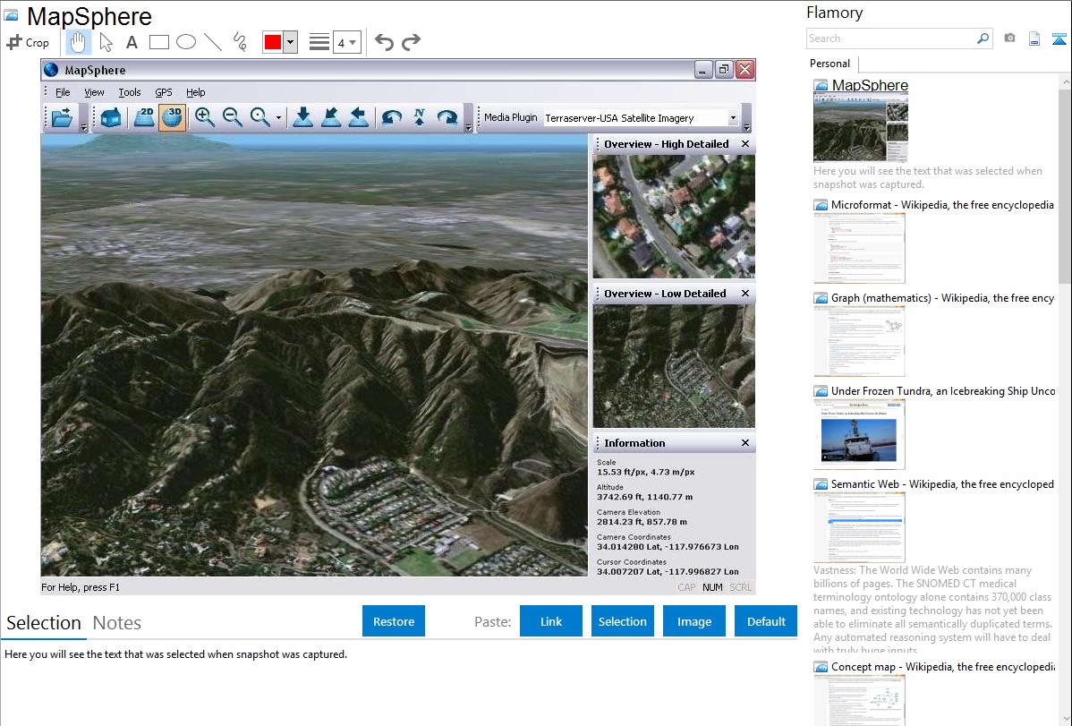Open the zoom level dropdown arrow
The image size is (1072, 726).
[x=278, y=117]
